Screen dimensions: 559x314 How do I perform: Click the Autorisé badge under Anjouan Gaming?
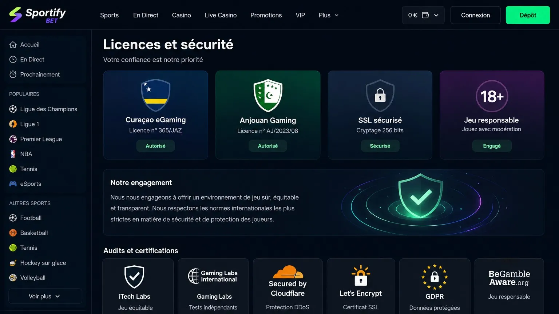(x=268, y=146)
